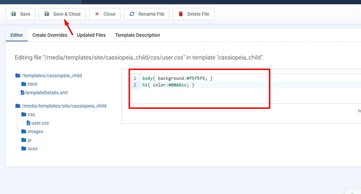Click the file icon next to templateDetails.xml
This screenshot has height=194, width=361.
pyautogui.click(x=22, y=93)
